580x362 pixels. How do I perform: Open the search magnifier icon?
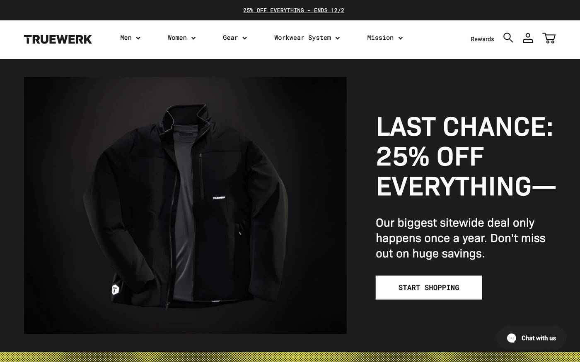coord(508,38)
